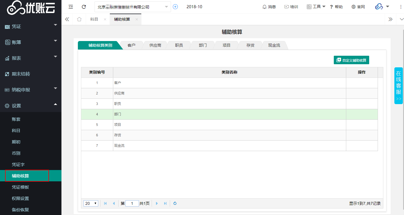Viewport: 404px width, 215px height.
Task: Open the 消息 notification bell
Action: click(x=269, y=7)
